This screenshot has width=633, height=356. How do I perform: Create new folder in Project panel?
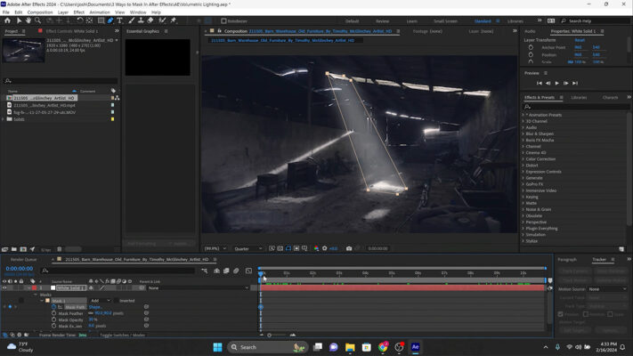point(14,249)
